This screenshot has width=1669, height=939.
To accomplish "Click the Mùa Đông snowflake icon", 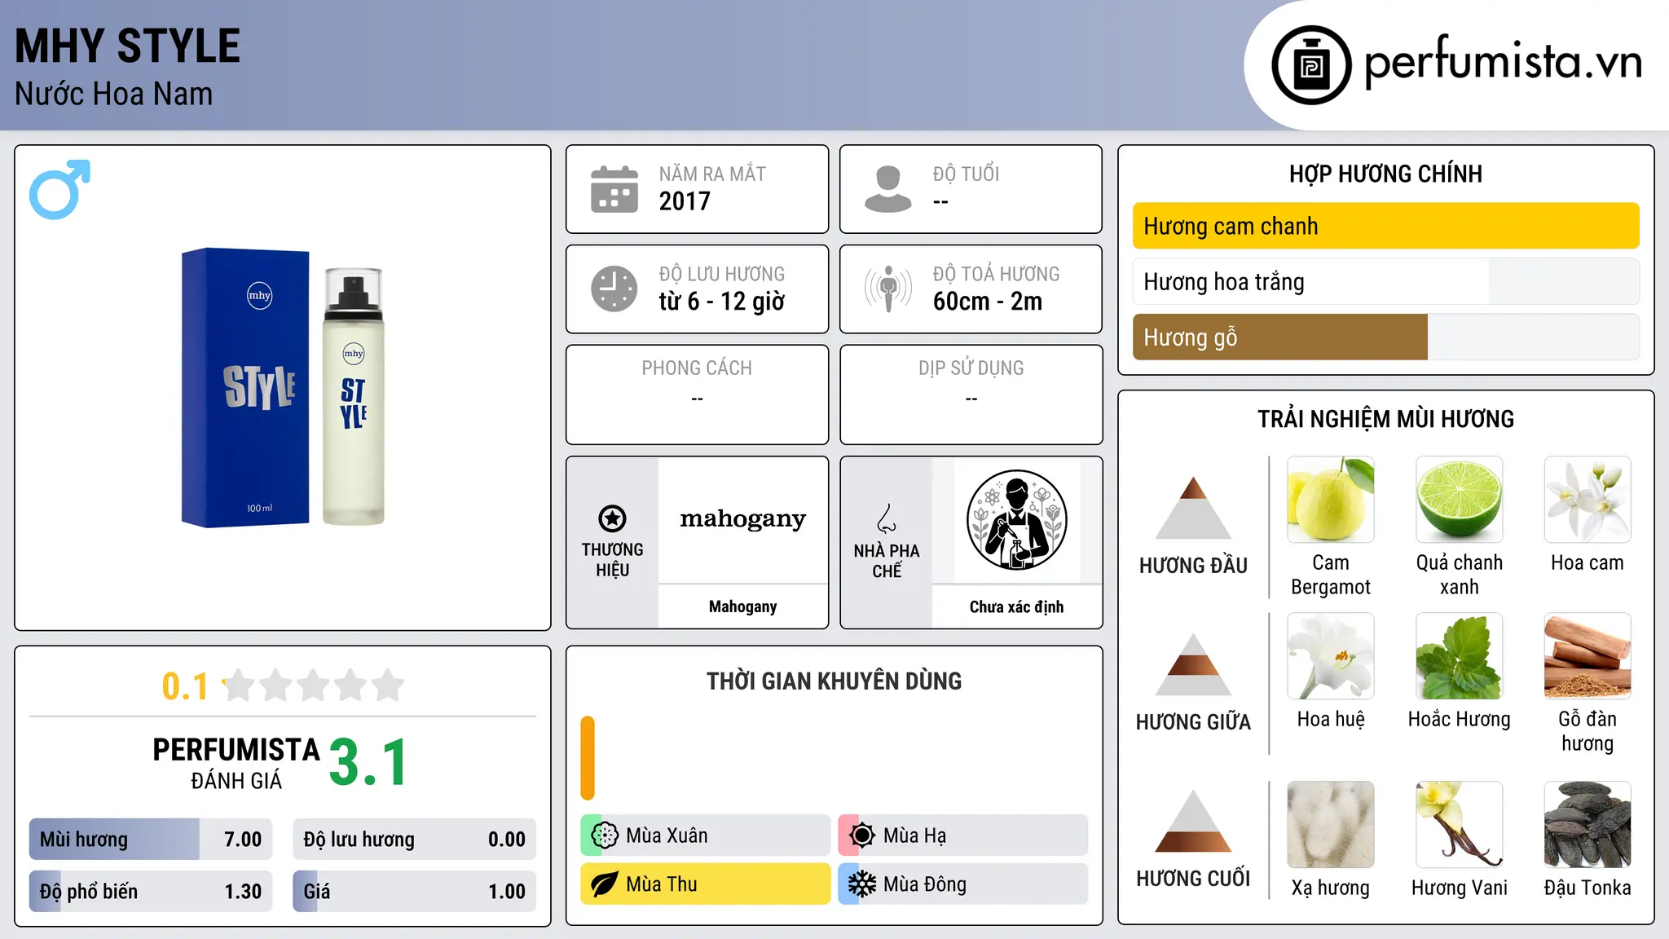I will (862, 884).
